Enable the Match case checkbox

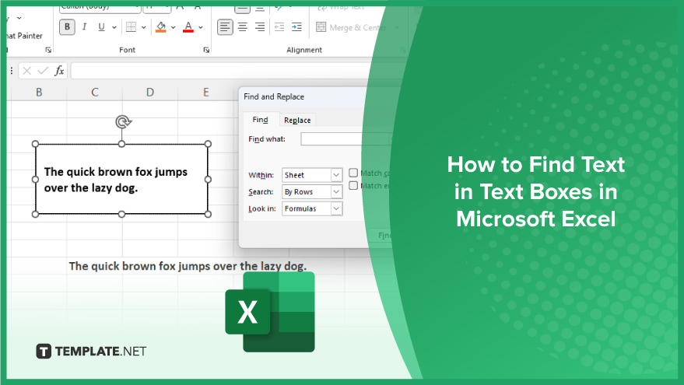click(353, 173)
